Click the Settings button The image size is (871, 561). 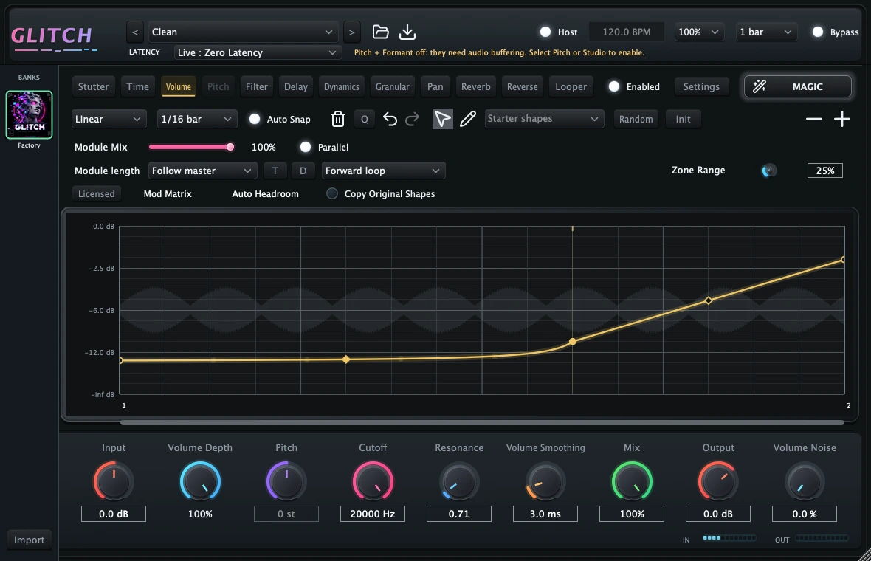701,86
